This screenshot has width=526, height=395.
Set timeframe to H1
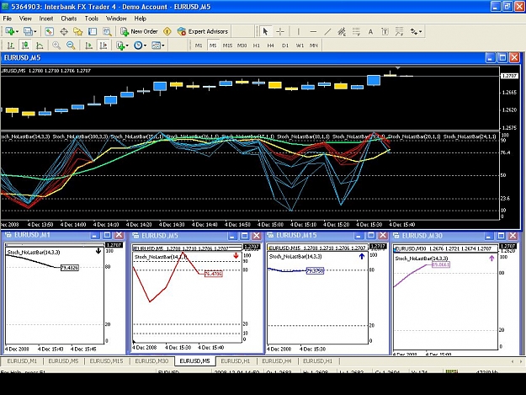point(257,45)
